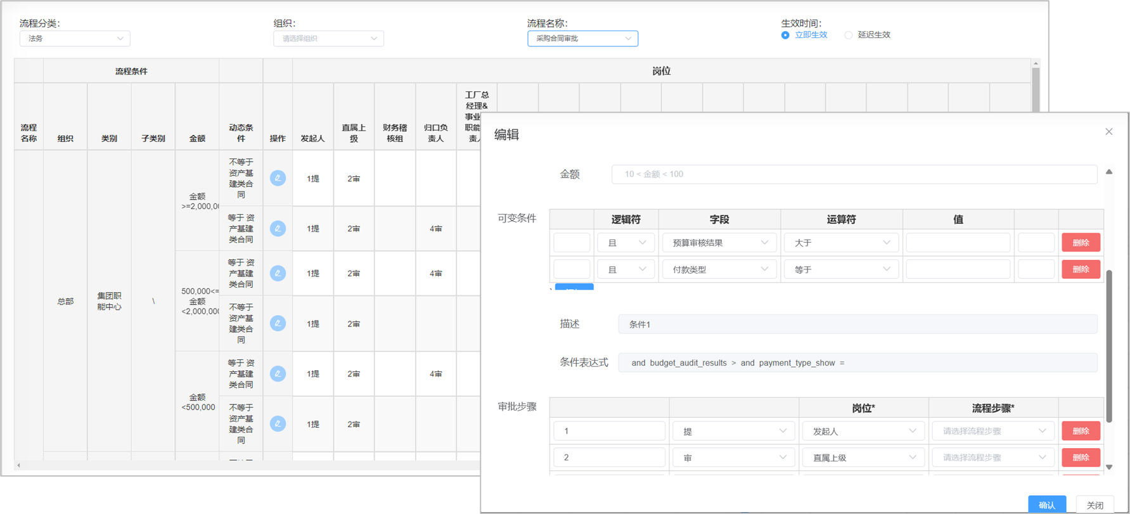Edit row 500,000<=金额<2,000,000 等于资产基建类合同
Image resolution: width=1130 pixels, height=514 pixels.
[x=278, y=273]
